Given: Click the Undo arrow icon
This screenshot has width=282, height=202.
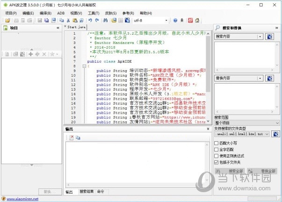Looking at the screenshot, I should (90, 20).
